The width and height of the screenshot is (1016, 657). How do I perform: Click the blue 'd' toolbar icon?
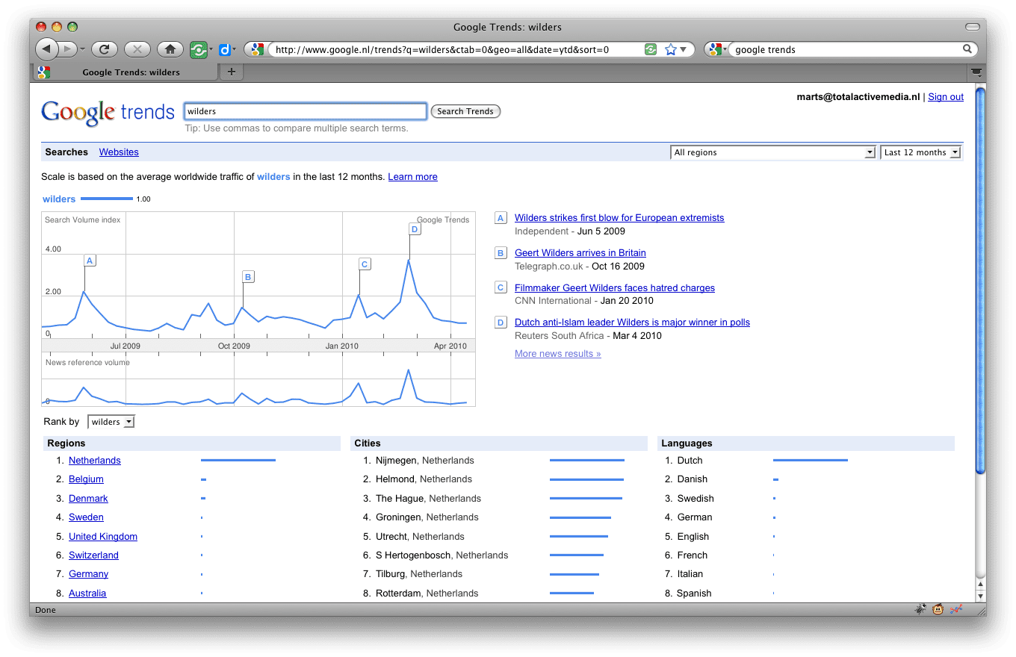click(x=223, y=50)
